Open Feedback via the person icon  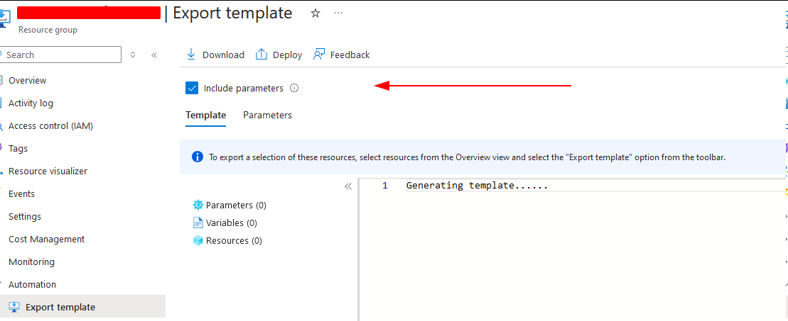[319, 55]
